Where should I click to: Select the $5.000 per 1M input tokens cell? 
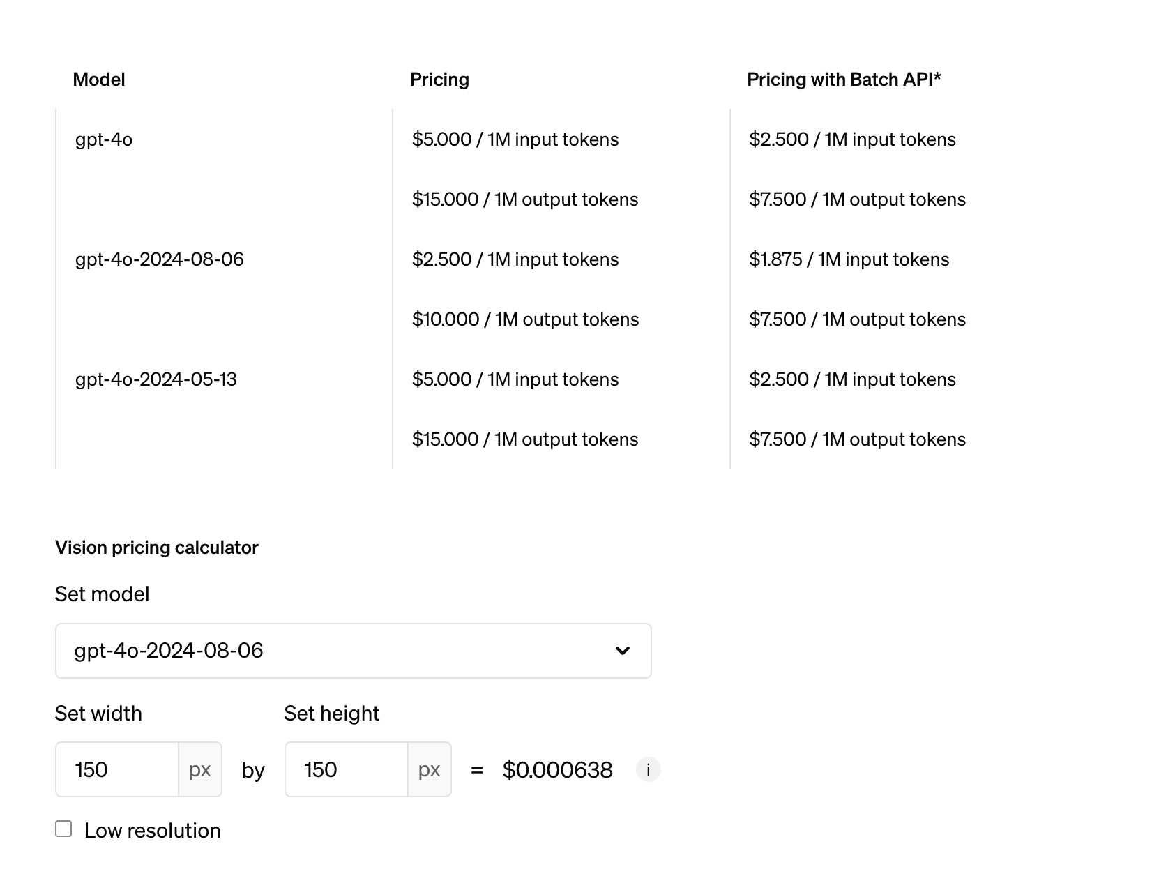(x=515, y=139)
